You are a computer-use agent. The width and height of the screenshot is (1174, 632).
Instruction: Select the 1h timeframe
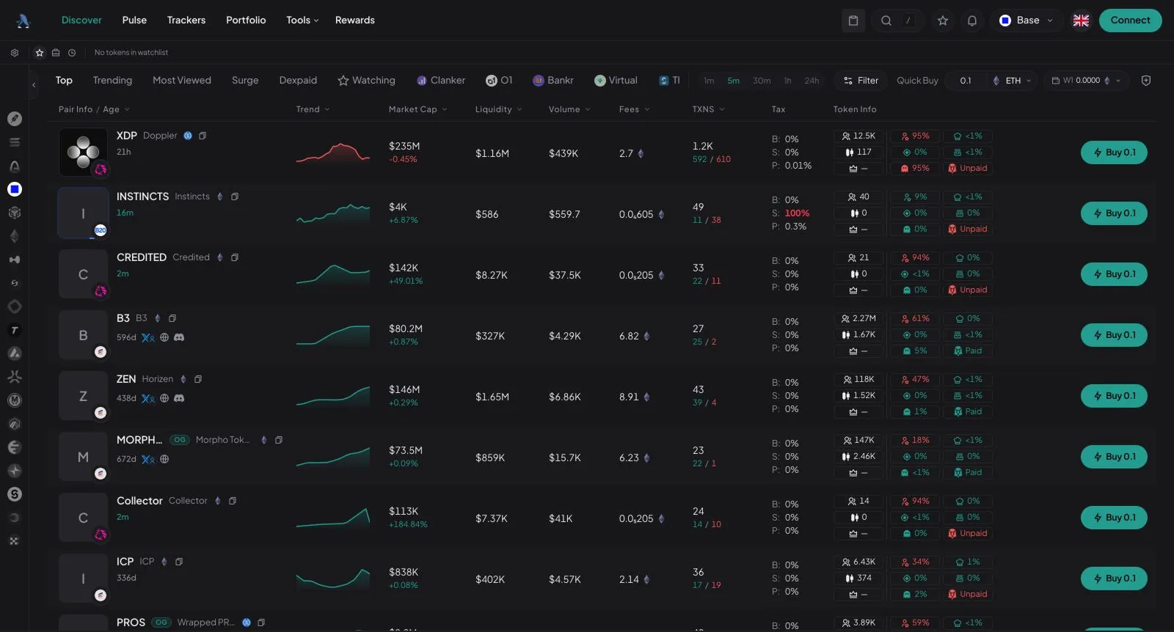pos(787,81)
